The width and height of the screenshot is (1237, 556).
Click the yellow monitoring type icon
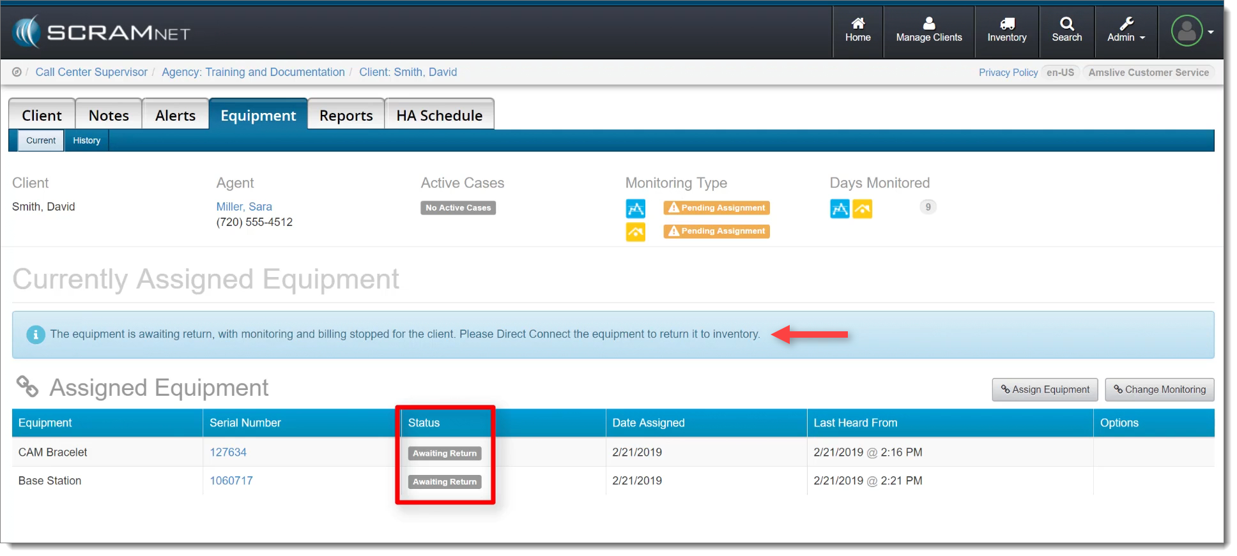click(x=635, y=232)
